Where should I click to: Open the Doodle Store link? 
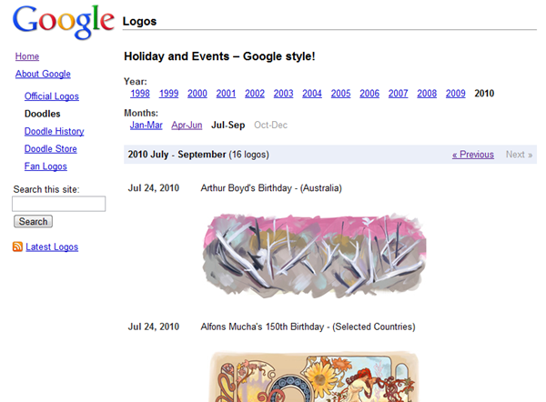click(51, 148)
